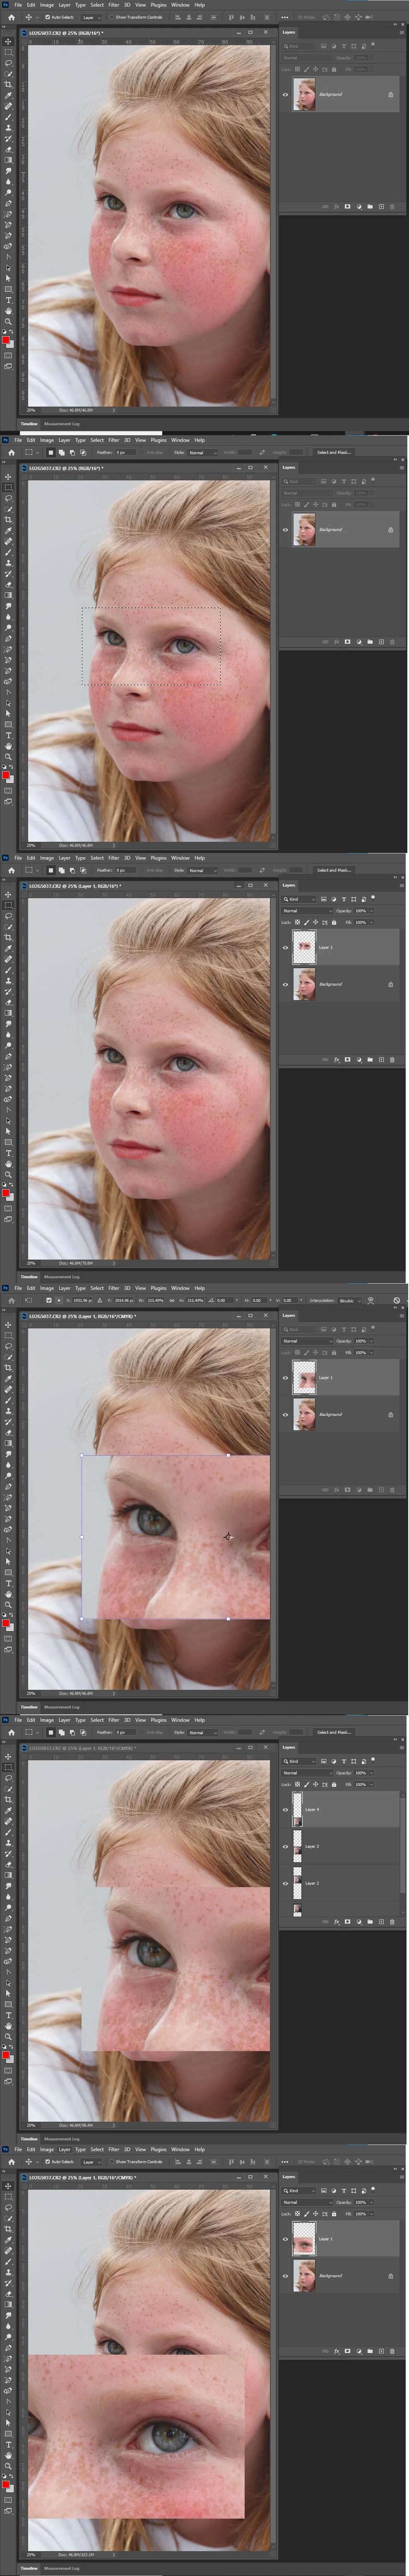Click the fx layer style icon in third screenshot
The image size is (409, 2576).
(x=336, y=1059)
